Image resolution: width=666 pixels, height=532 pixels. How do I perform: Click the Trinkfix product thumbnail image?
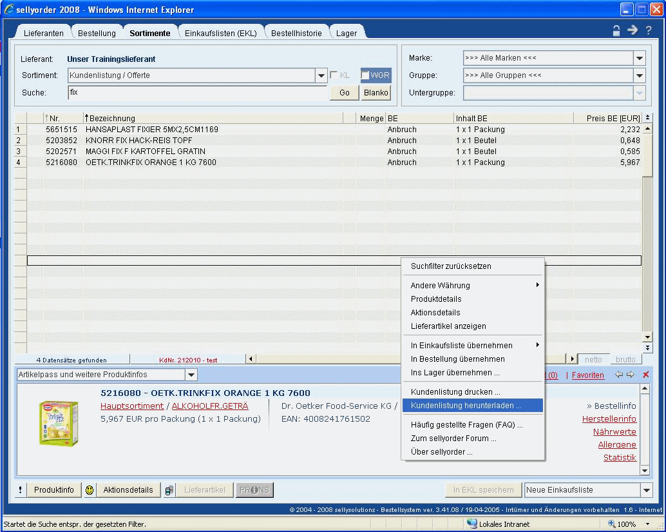coord(59,423)
